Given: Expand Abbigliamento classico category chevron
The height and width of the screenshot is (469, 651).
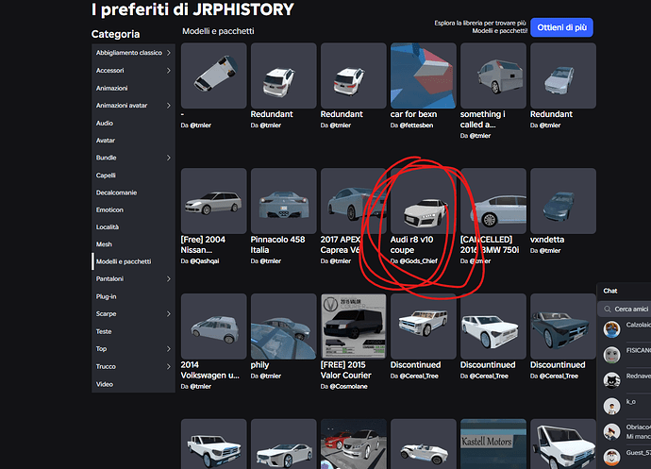Looking at the screenshot, I should click(x=169, y=53).
